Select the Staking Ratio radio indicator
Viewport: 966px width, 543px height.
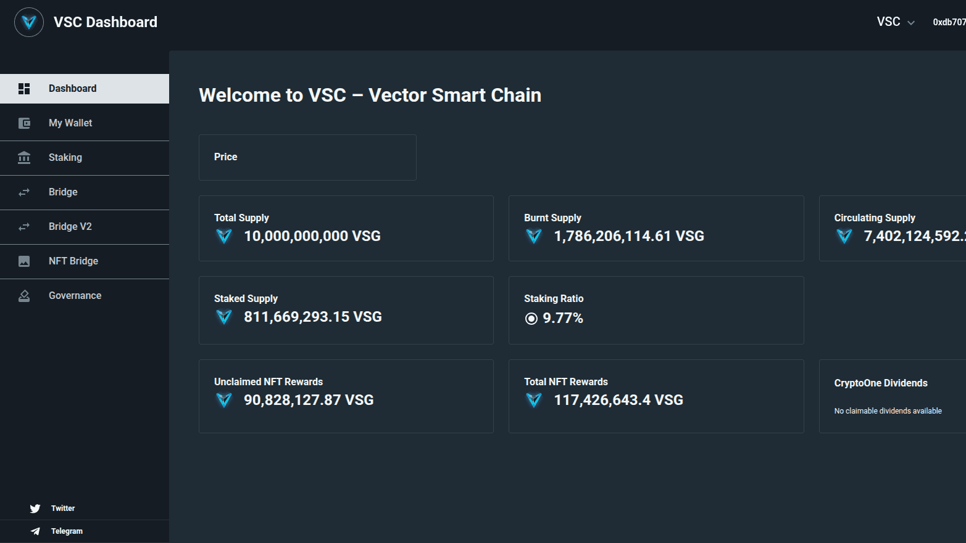tap(531, 319)
